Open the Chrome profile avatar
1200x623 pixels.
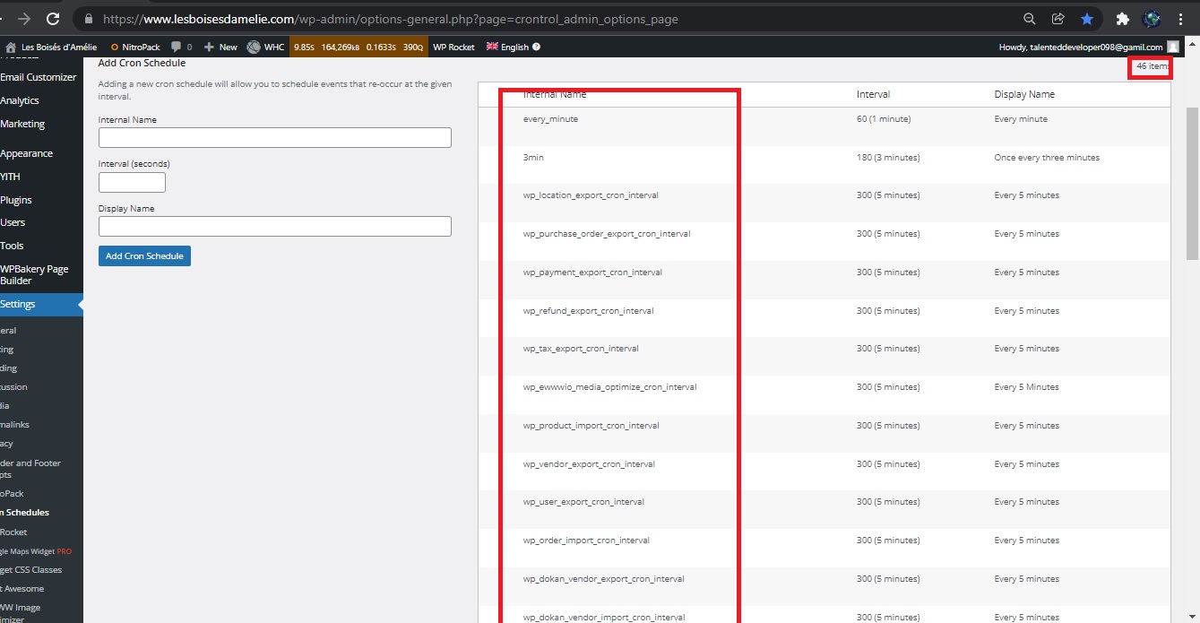[1152, 19]
